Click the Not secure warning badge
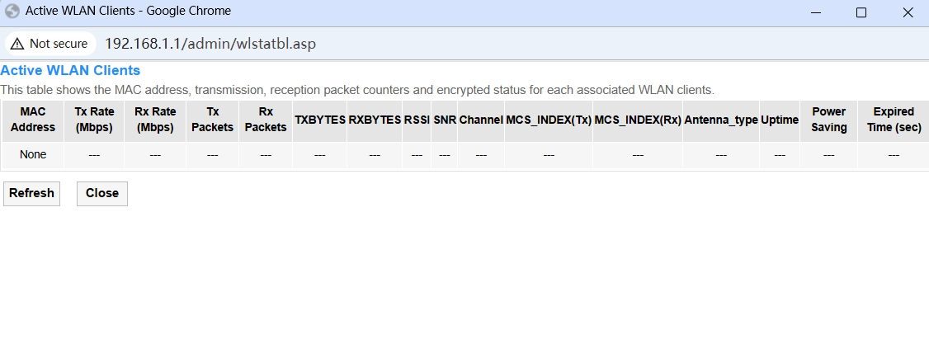929x344 pixels. (50, 44)
